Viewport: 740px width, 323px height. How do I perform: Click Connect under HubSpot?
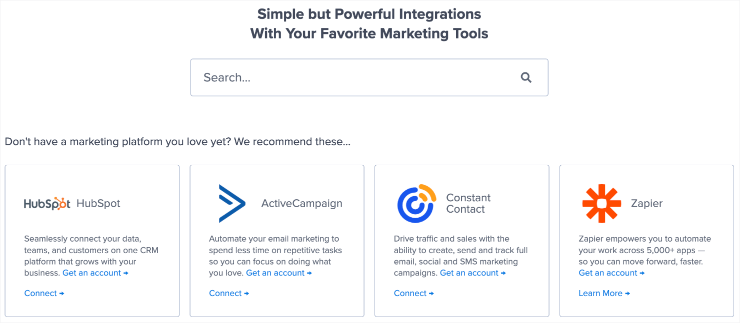click(x=44, y=294)
